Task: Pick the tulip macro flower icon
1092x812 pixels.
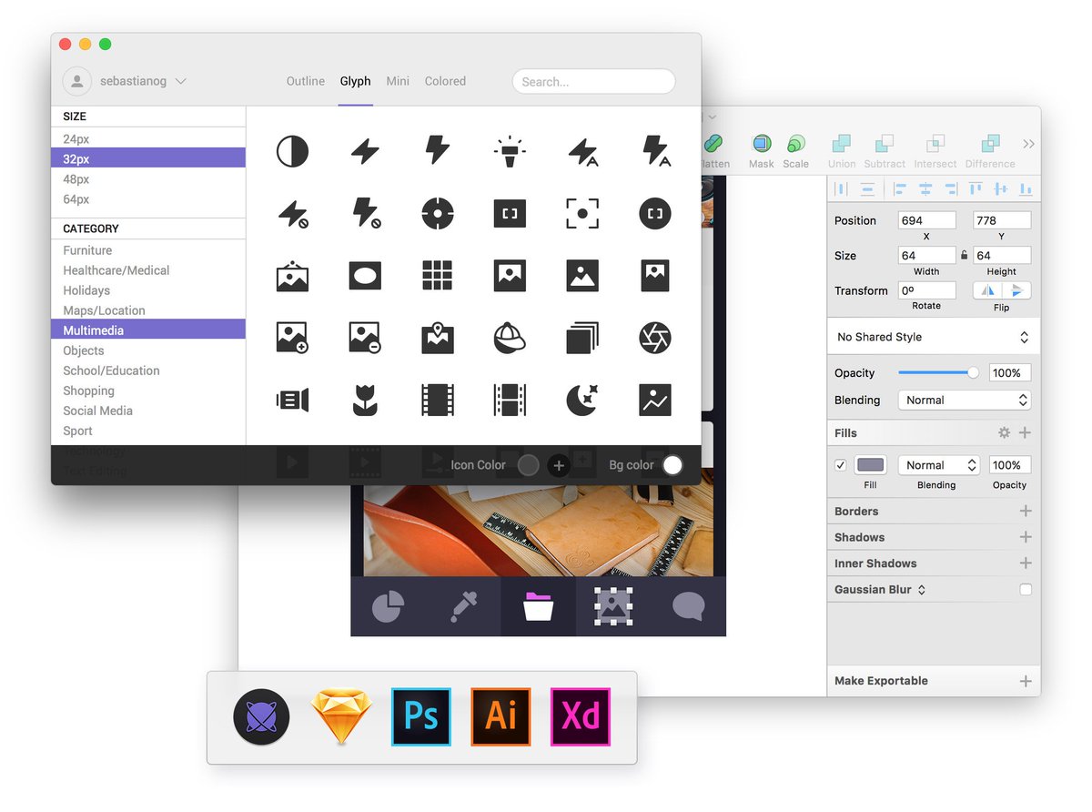Action: coord(365,400)
